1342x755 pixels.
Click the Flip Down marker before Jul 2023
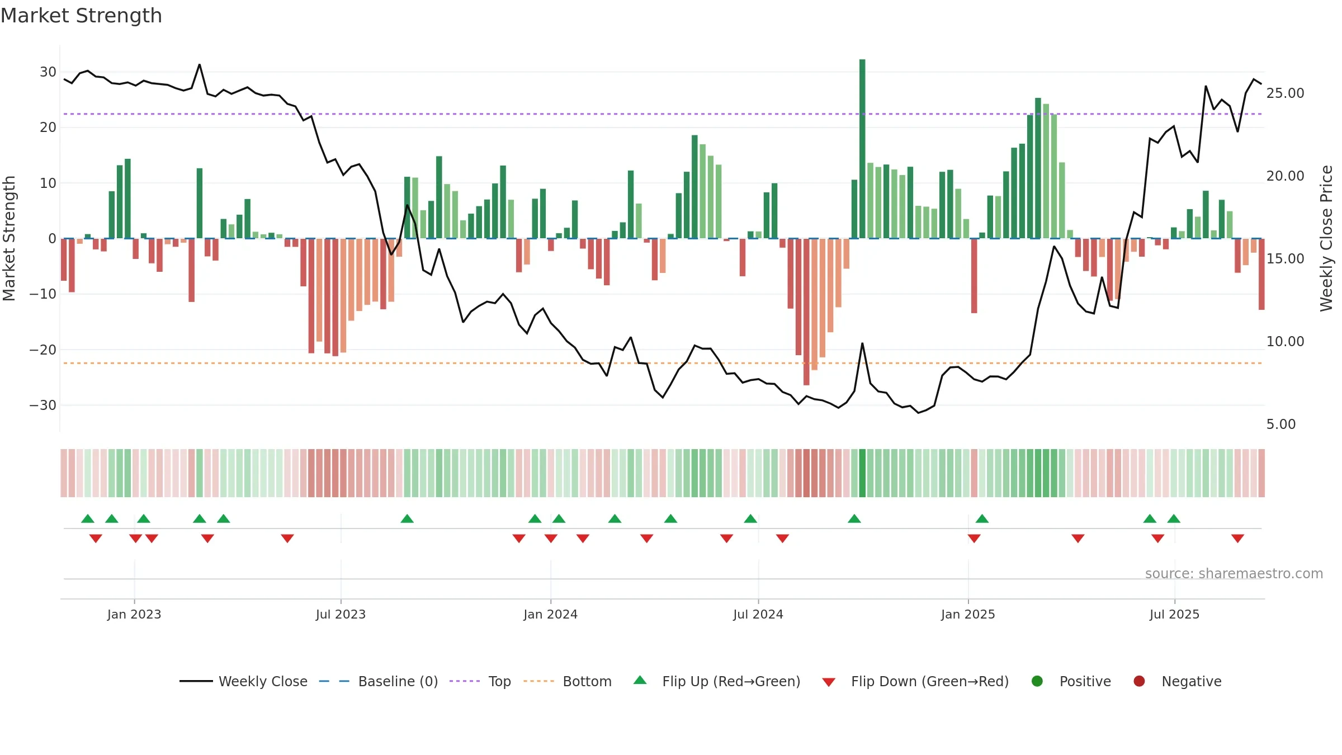point(287,539)
